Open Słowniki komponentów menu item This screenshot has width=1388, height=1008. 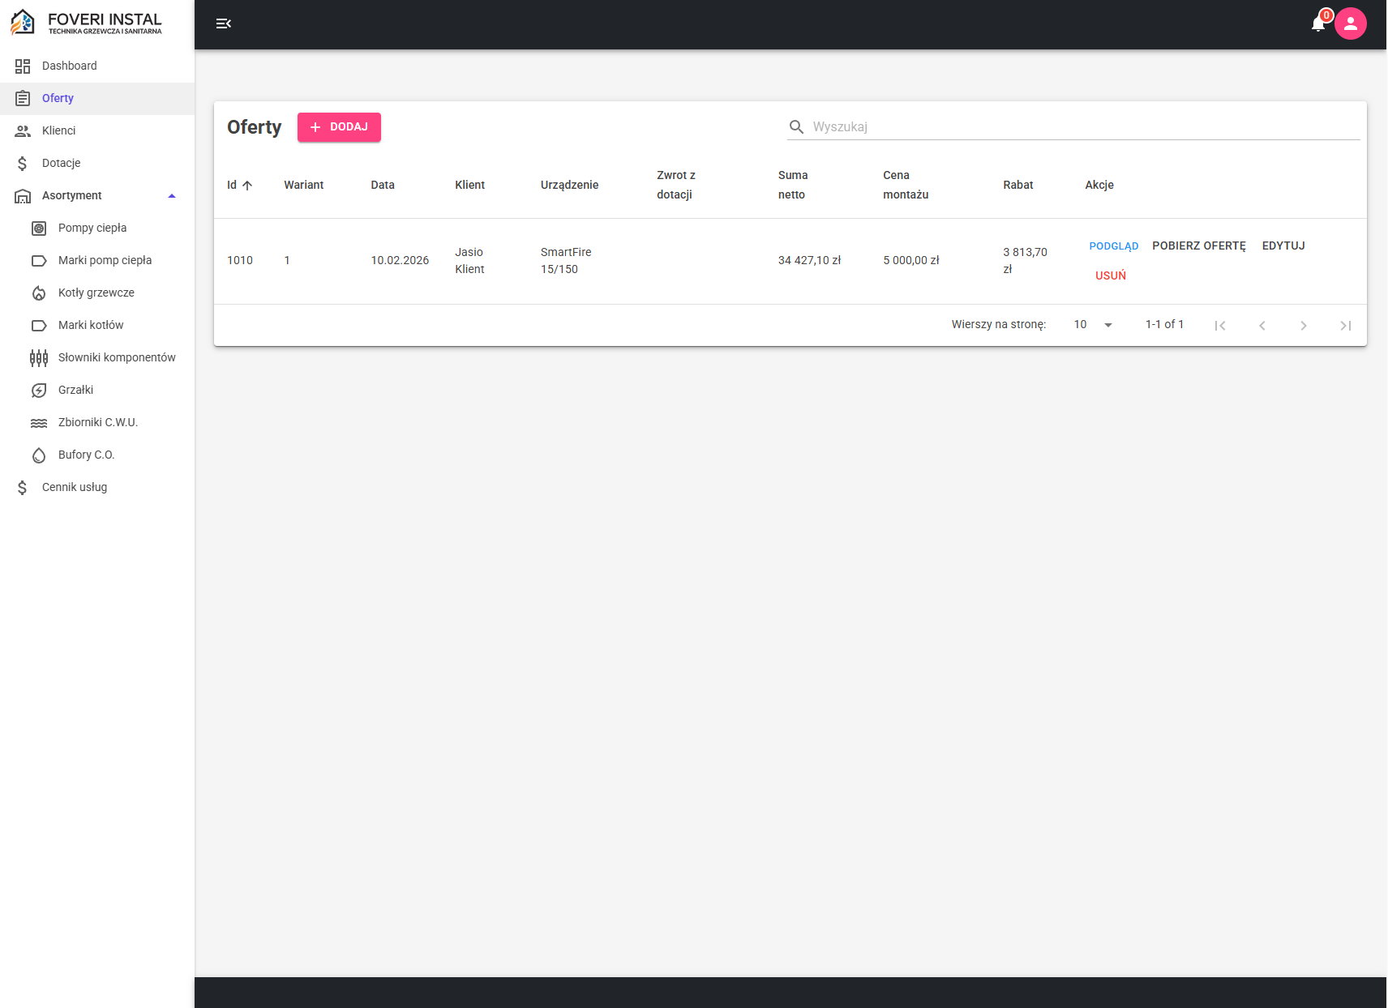click(97, 357)
